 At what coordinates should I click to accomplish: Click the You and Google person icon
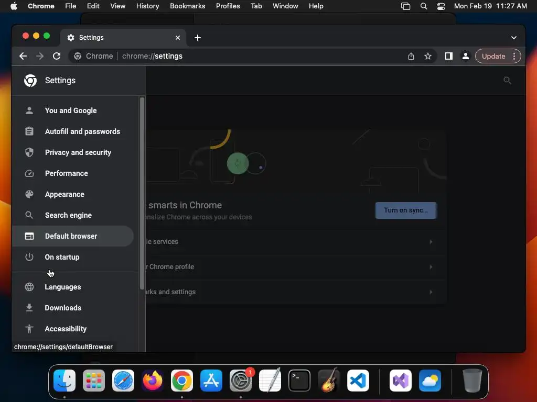(29, 110)
